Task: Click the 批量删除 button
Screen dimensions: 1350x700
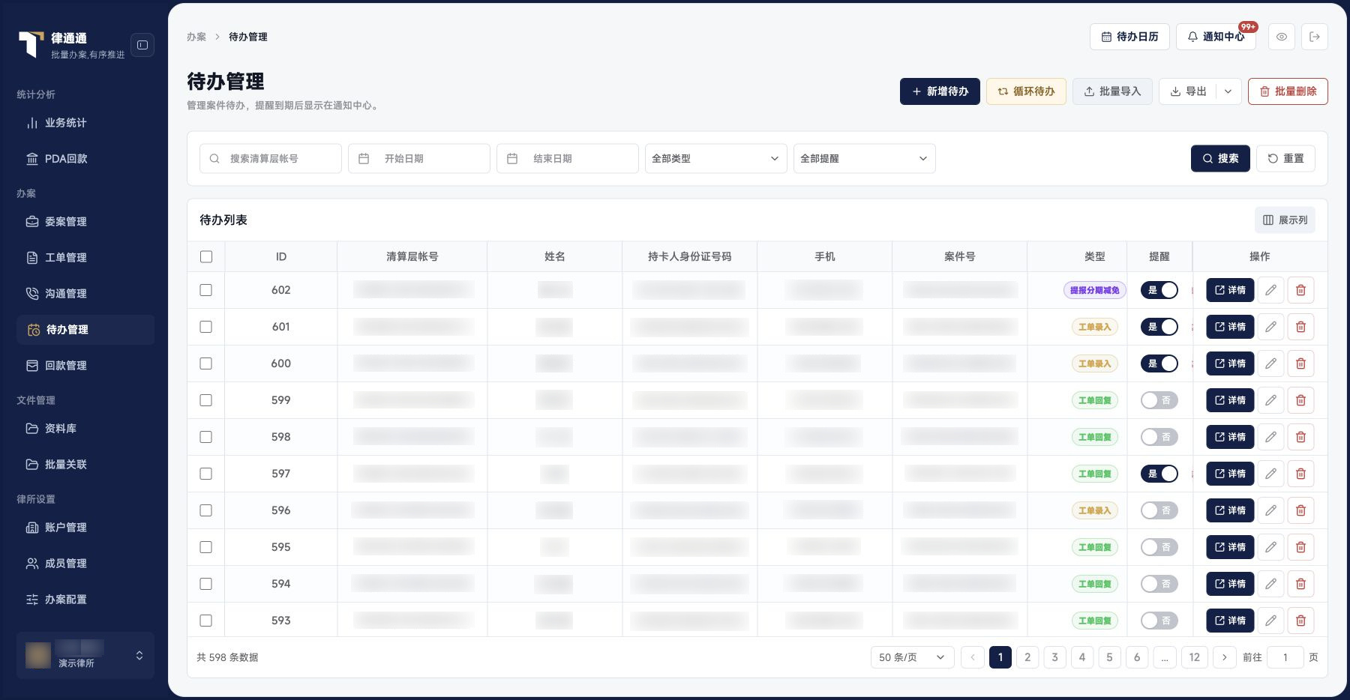Action: click(x=1288, y=91)
